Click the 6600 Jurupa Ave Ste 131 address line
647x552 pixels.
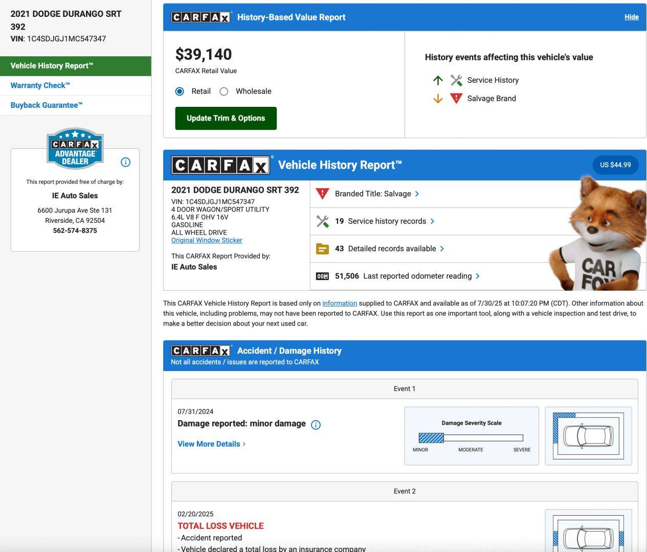coord(75,210)
